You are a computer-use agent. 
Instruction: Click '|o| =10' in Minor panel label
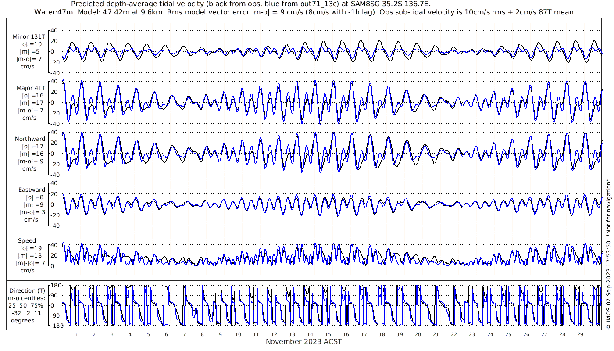(32, 44)
